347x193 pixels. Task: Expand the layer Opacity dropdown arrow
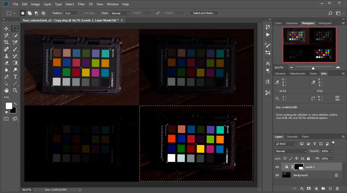(332, 151)
